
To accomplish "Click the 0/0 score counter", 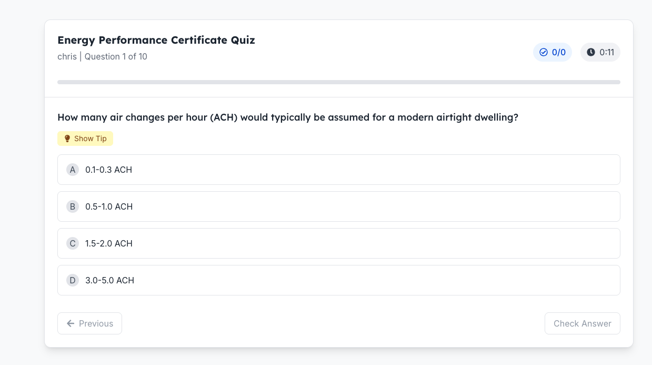I will point(558,52).
